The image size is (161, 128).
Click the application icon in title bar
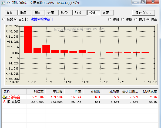click(3, 3)
